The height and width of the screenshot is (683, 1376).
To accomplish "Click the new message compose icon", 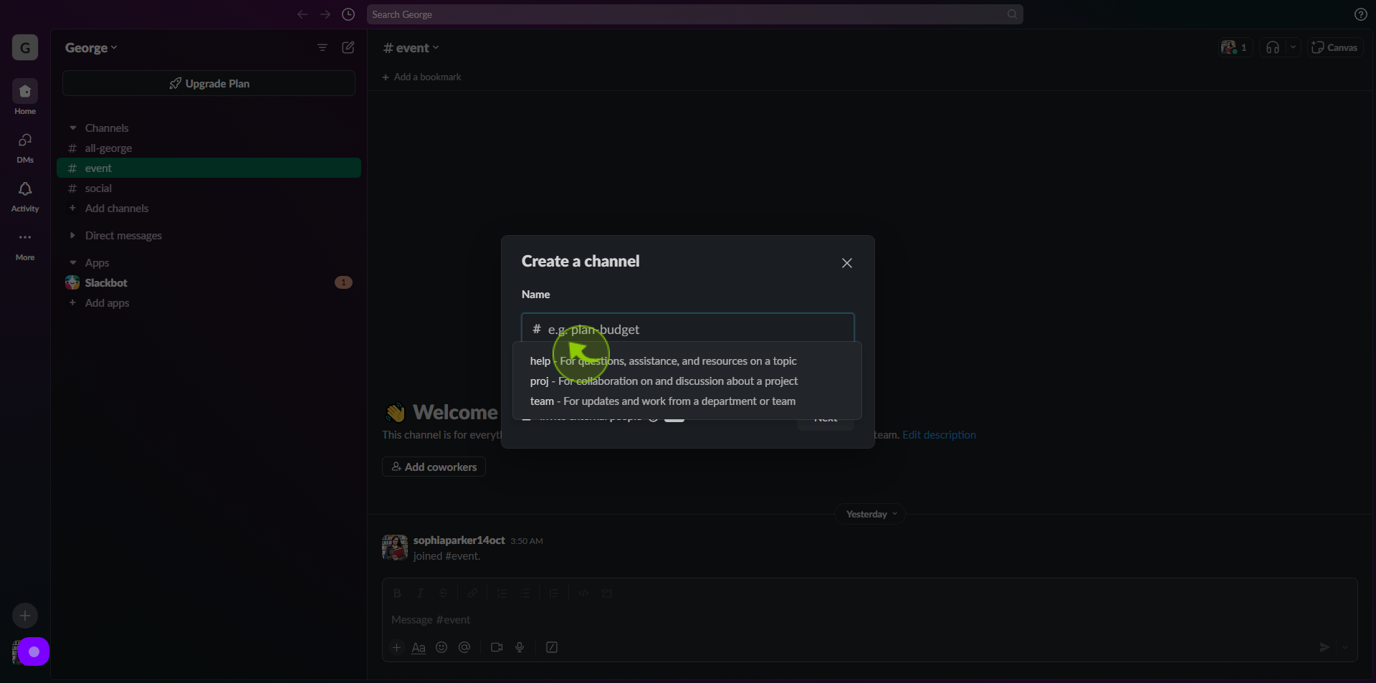I will pyautogui.click(x=348, y=47).
